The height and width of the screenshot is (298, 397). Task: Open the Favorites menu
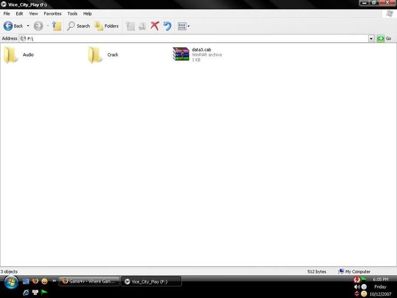53,14
